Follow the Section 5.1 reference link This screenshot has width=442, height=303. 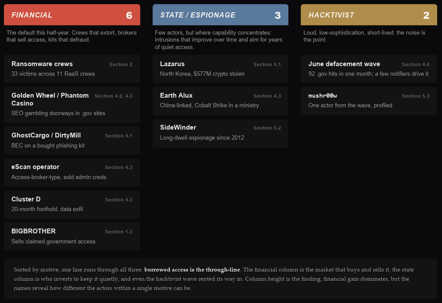point(267,64)
